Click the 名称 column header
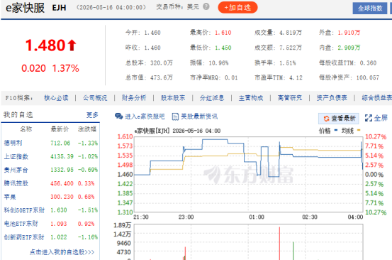Viewport: 392px width, 260px height. click(26, 129)
